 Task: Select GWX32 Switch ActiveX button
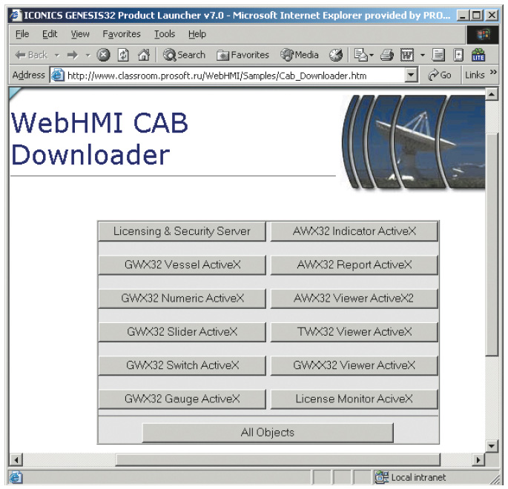pyautogui.click(x=182, y=365)
